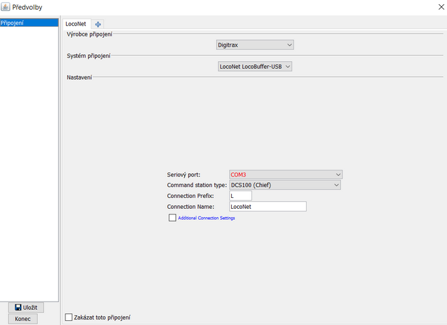Select Připojení in the left list
Screen dimensions: 447x325
(x=29, y=23)
